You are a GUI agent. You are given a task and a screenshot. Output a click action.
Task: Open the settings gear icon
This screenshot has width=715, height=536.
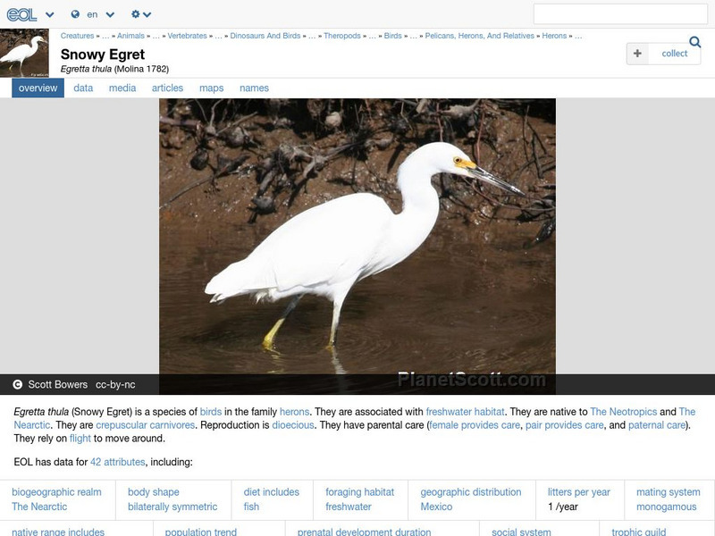(135, 14)
